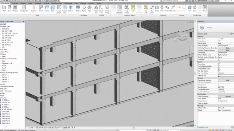This screenshot has width=234, height=131.
Task: Edit Visibility/Graphics Overrides
Action: tap(226, 48)
